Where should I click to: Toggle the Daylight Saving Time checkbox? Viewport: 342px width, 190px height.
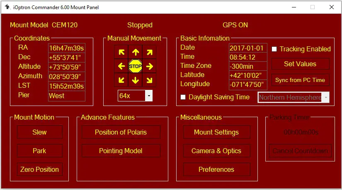click(x=183, y=97)
